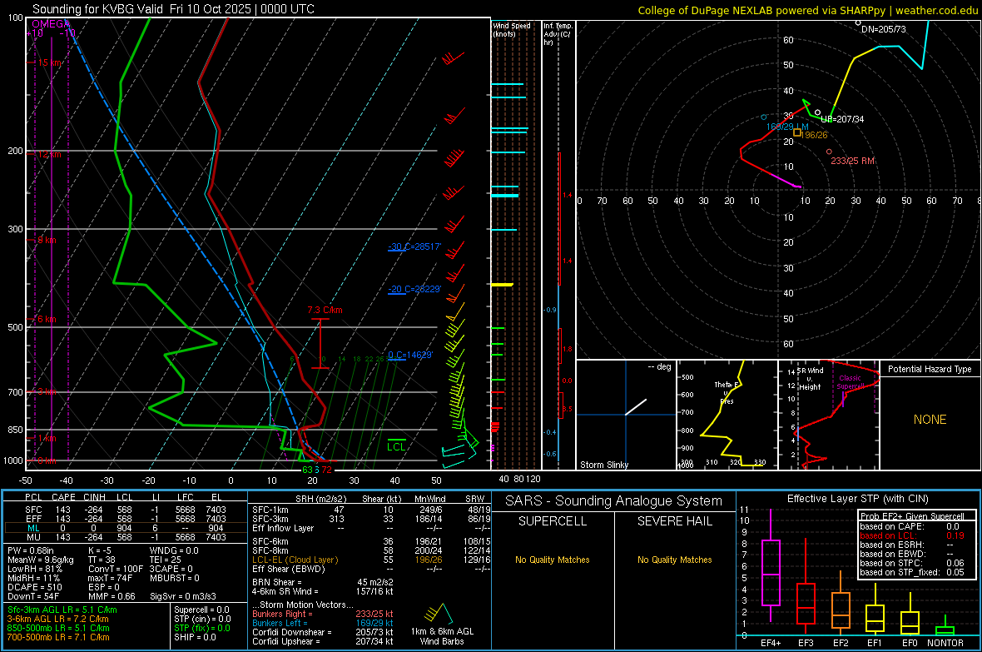Click the 'based on STPC: 0.06' line
Screen dimensions: 982x652
pyautogui.click(x=912, y=563)
